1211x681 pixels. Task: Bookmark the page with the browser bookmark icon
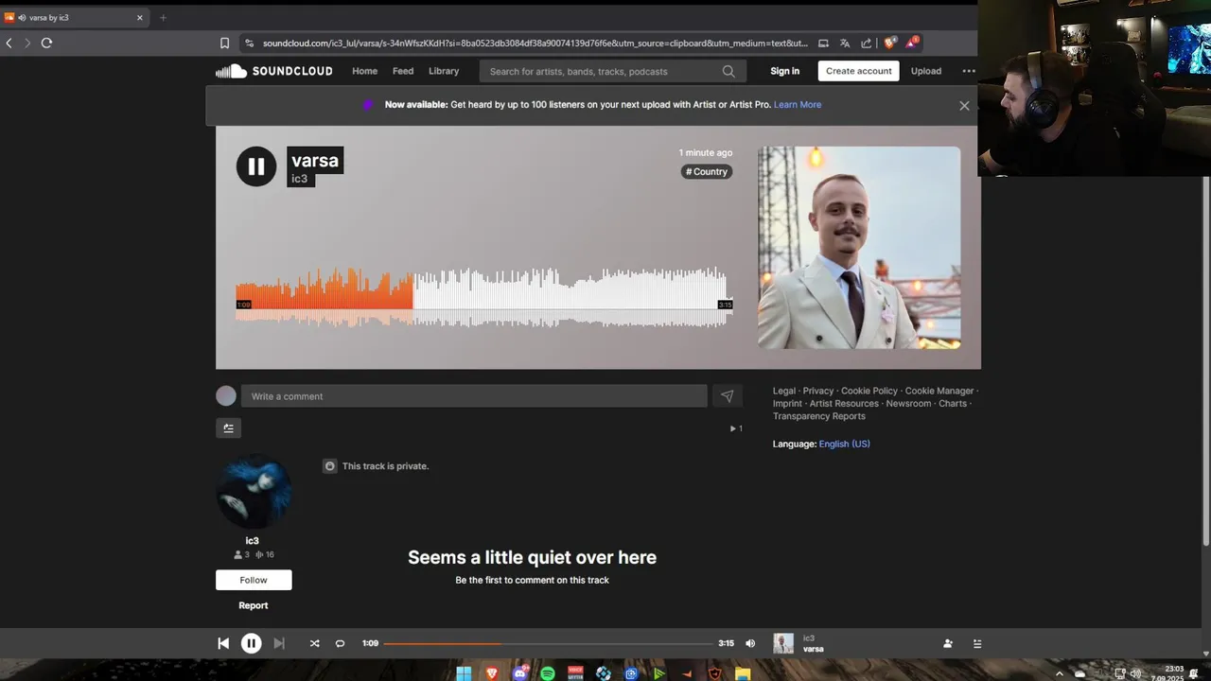224,43
